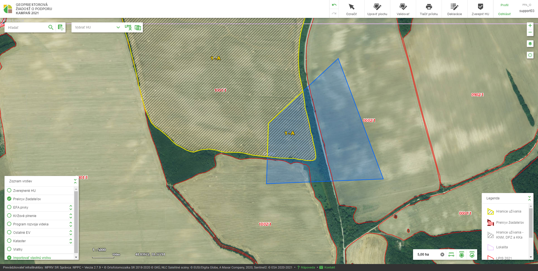Image resolution: width=538 pixels, height=271 pixels.
Task: Open the Profil link
Action: (504, 5)
